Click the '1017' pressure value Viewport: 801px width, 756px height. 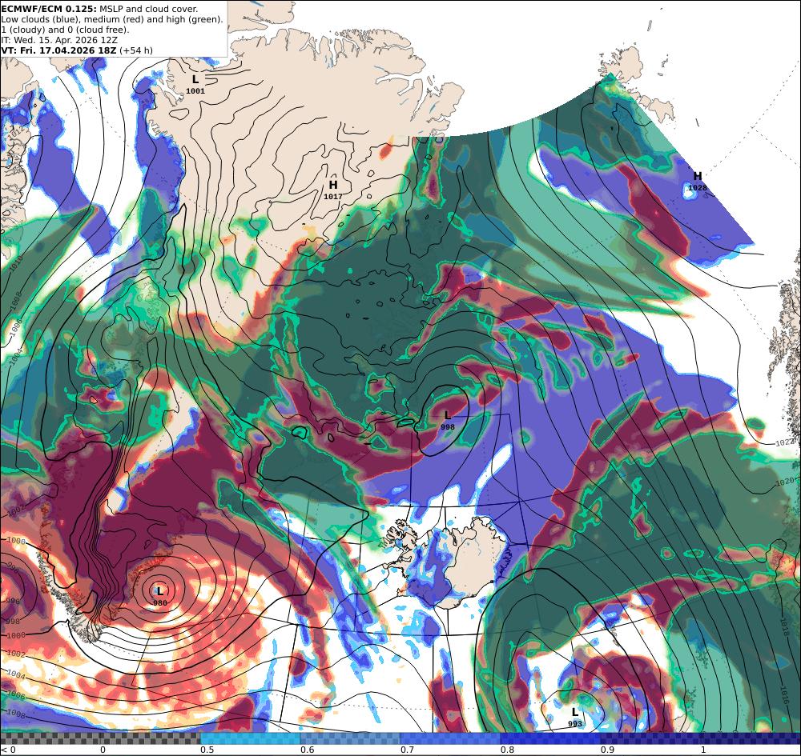point(333,196)
